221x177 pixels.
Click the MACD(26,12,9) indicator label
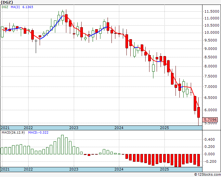point(13,133)
